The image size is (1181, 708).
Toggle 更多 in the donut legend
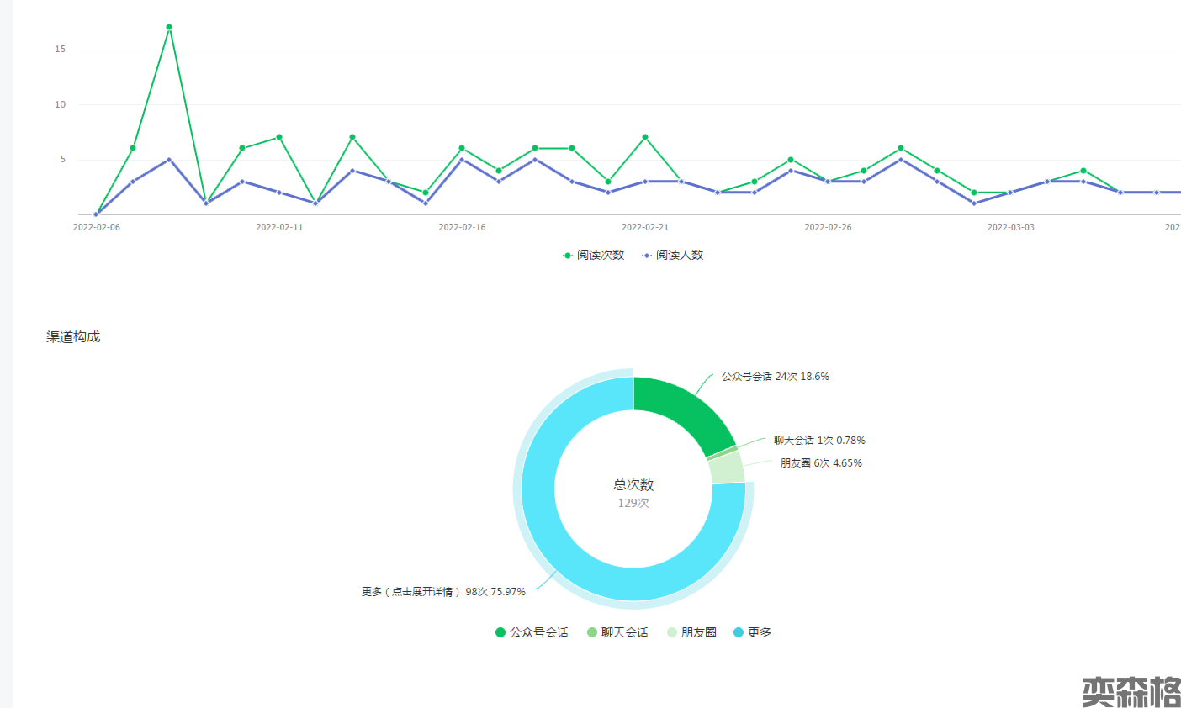pos(752,632)
